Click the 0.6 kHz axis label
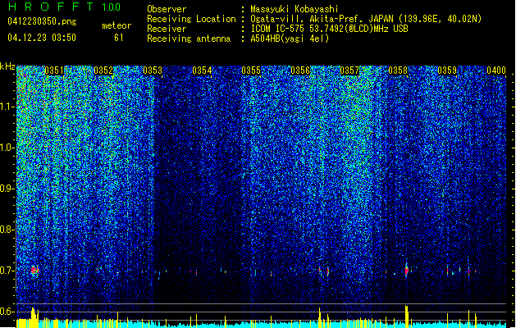 coord(7,312)
